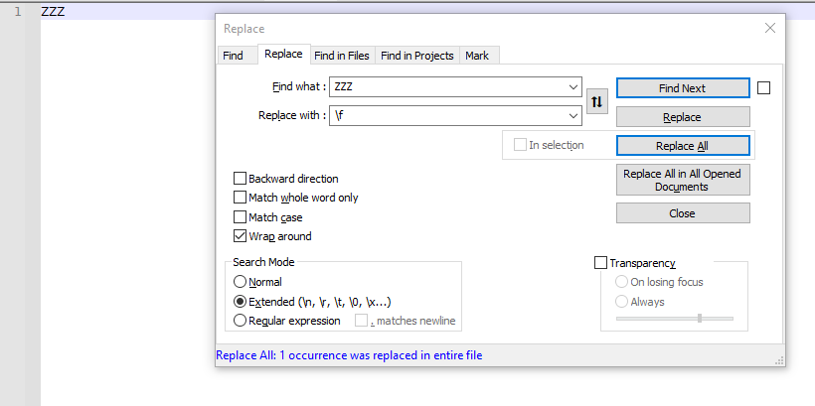The width and height of the screenshot is (815, 406).
Task: Click line number 1 in editor margin
Action: [x=18, y=12]
